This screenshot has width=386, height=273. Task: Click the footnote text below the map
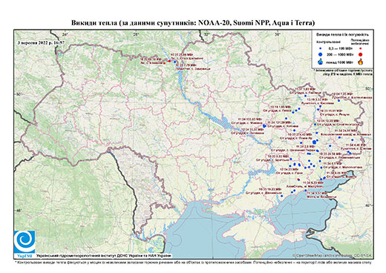[x=193, y=262]
